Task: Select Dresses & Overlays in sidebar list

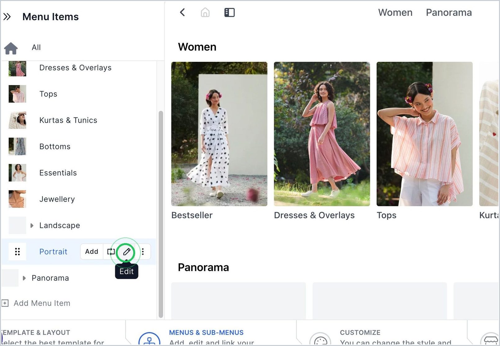Action: [75, 68]
